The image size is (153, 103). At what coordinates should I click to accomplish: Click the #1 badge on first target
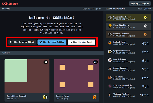(x=46, y=62)
